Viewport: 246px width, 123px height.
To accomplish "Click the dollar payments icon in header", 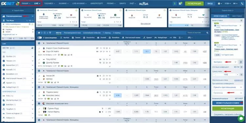I will [x=174, y=4].
